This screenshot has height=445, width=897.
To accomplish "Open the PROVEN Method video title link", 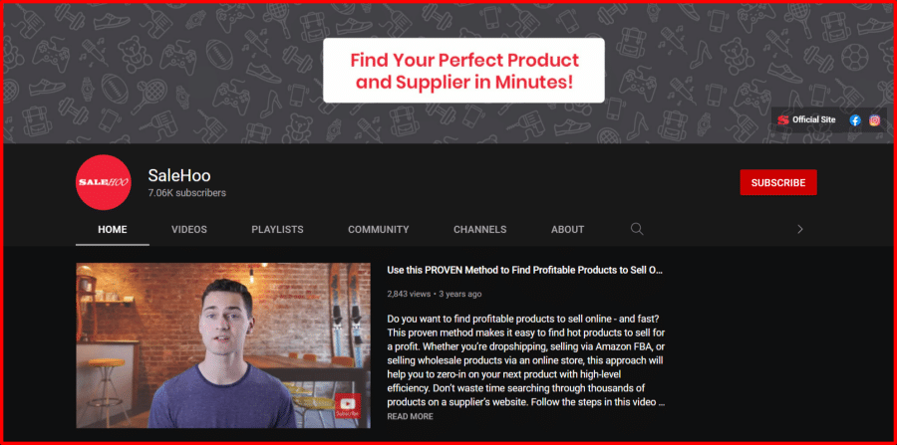I will pyautogui.click(x=524, y=270).
